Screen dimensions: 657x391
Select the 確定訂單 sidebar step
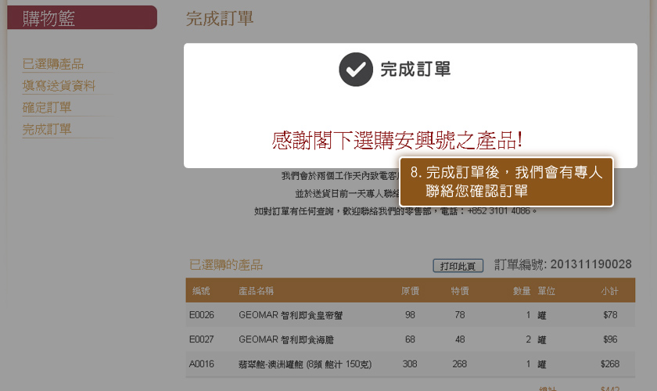tap(47, 107)
